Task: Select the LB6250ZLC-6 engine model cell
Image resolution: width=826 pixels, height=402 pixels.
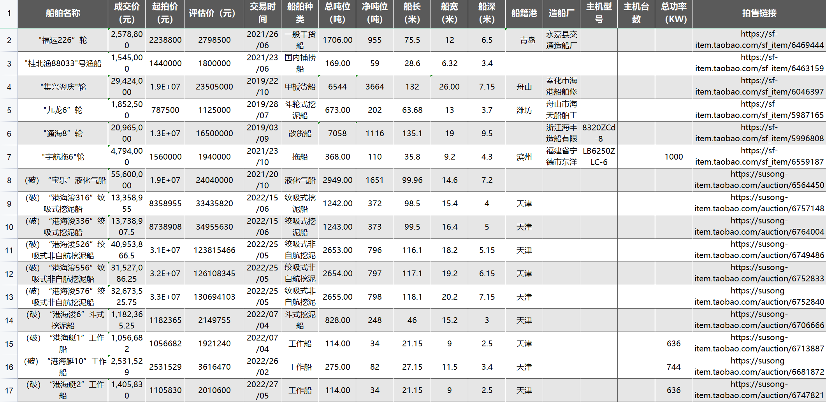Action: [x=599, y=156]
